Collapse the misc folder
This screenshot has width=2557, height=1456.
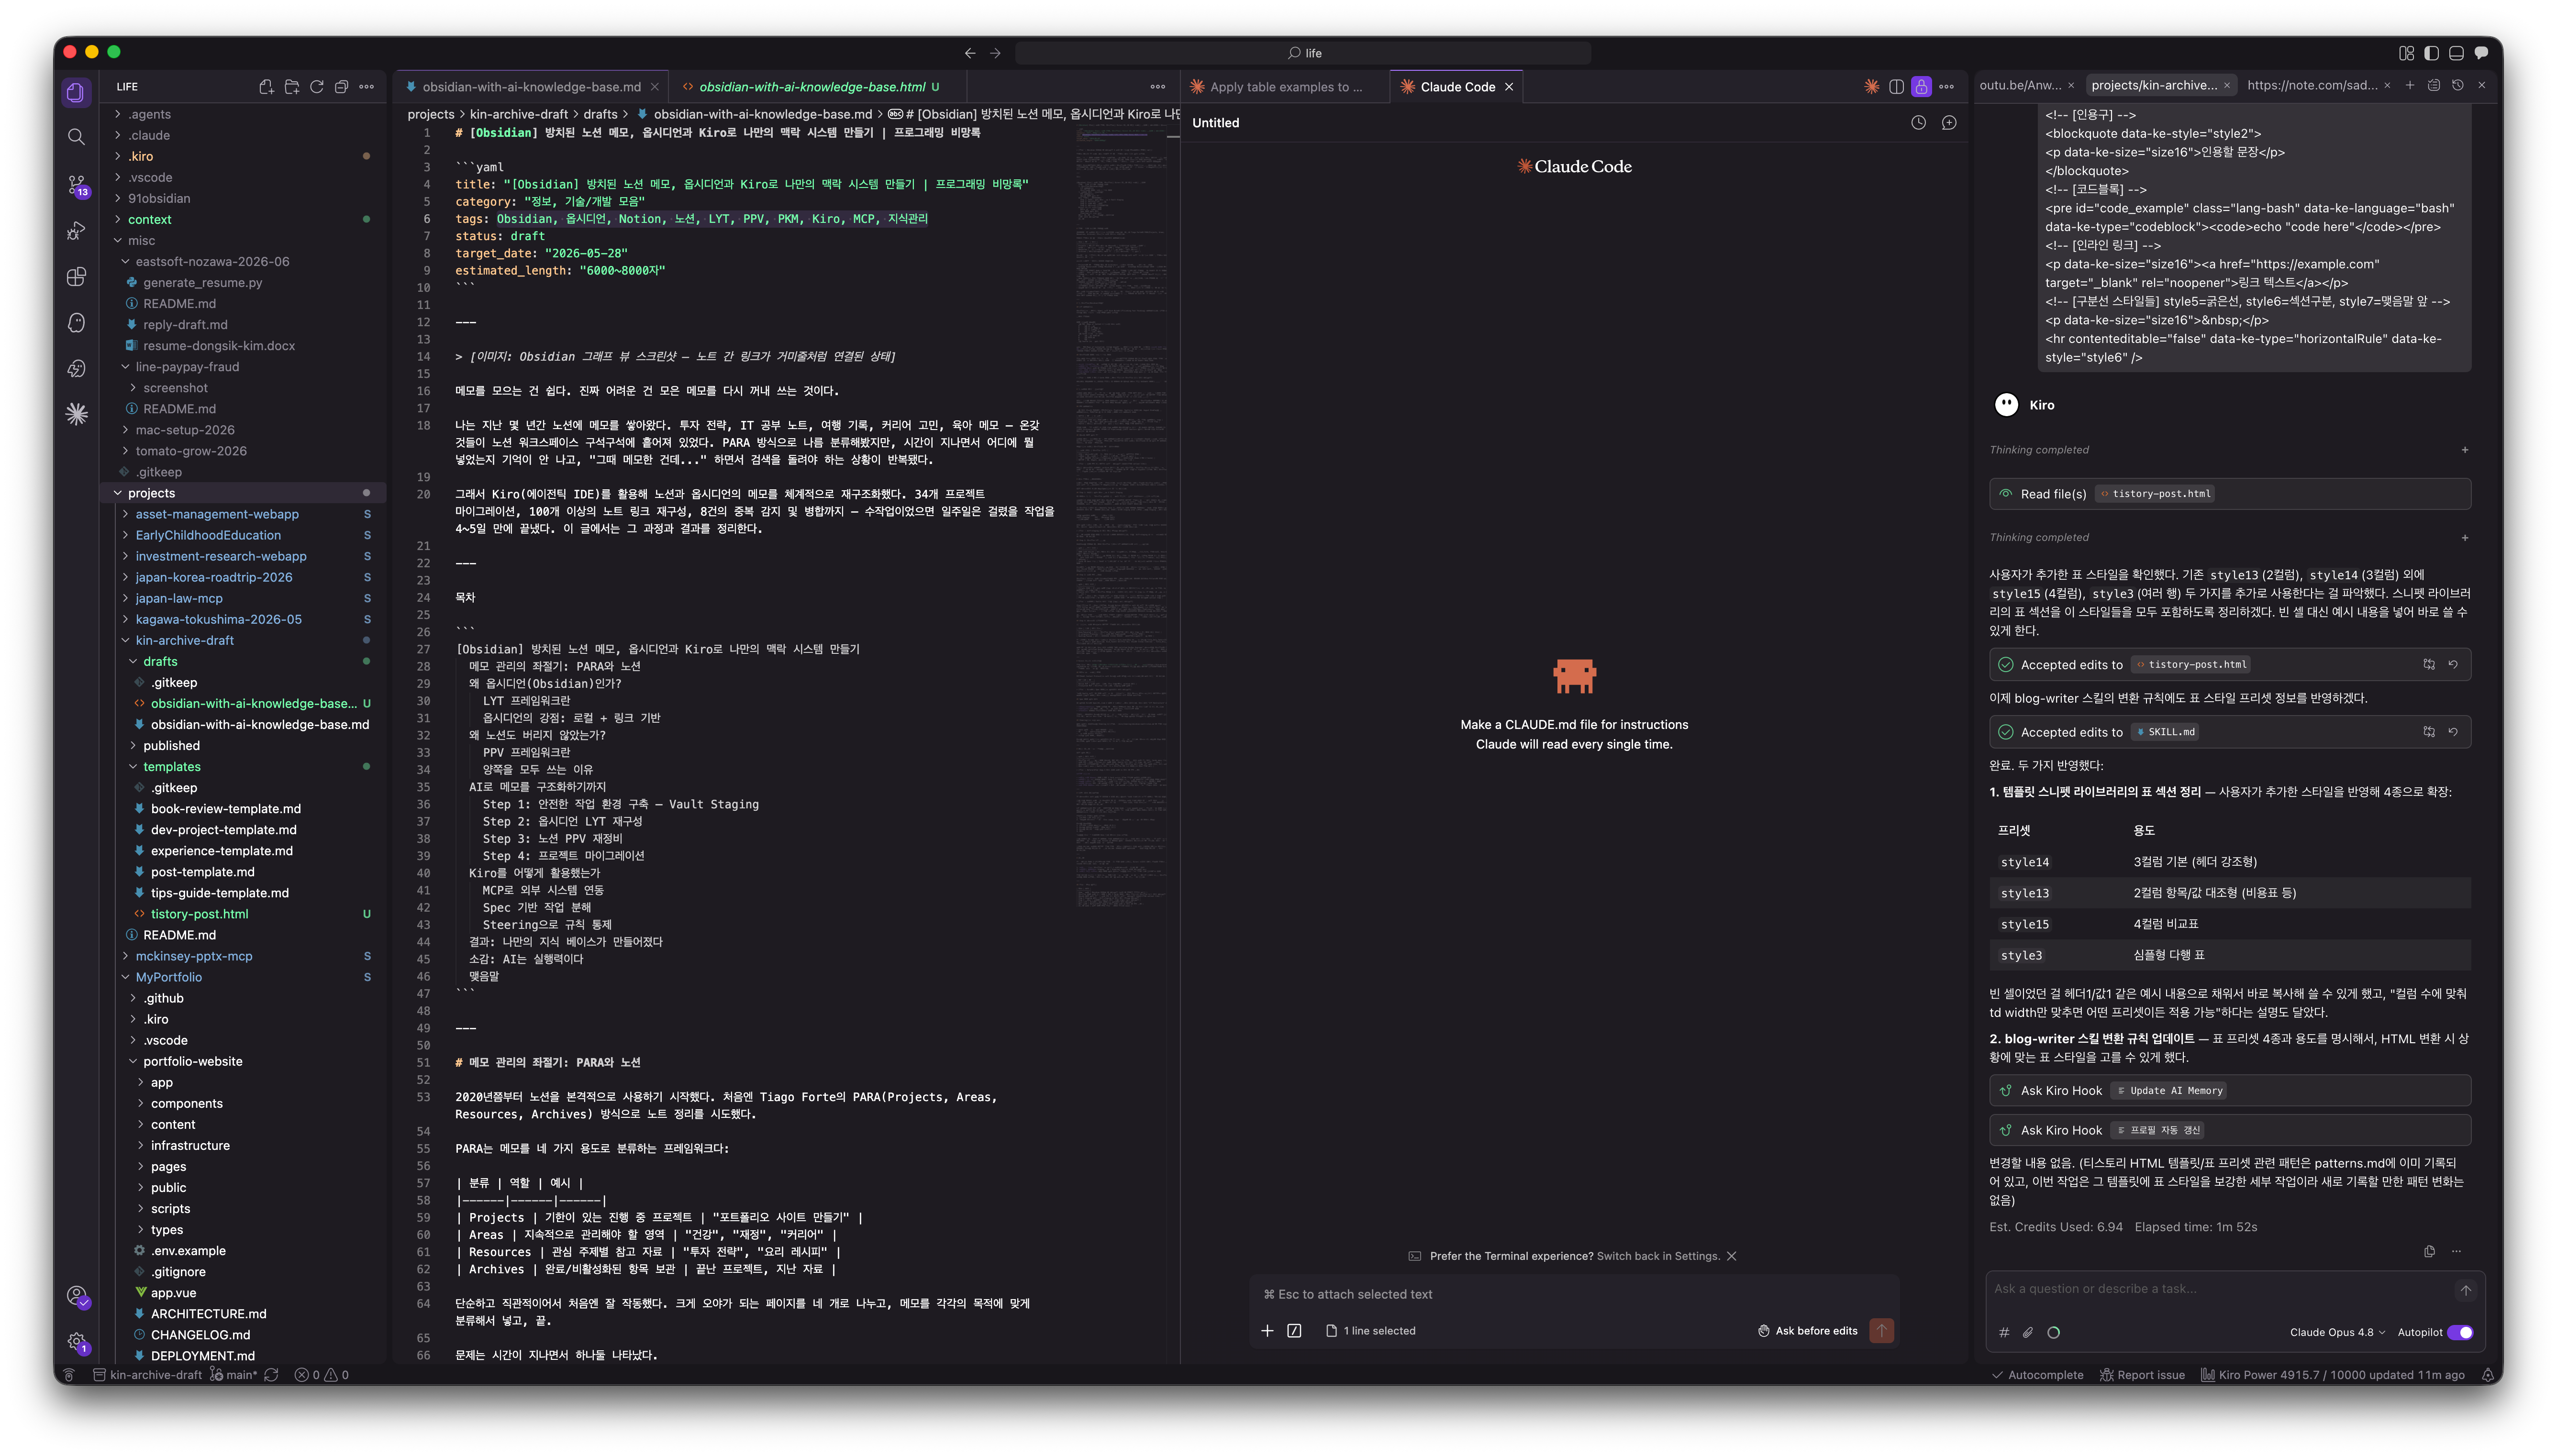(244, 240)
